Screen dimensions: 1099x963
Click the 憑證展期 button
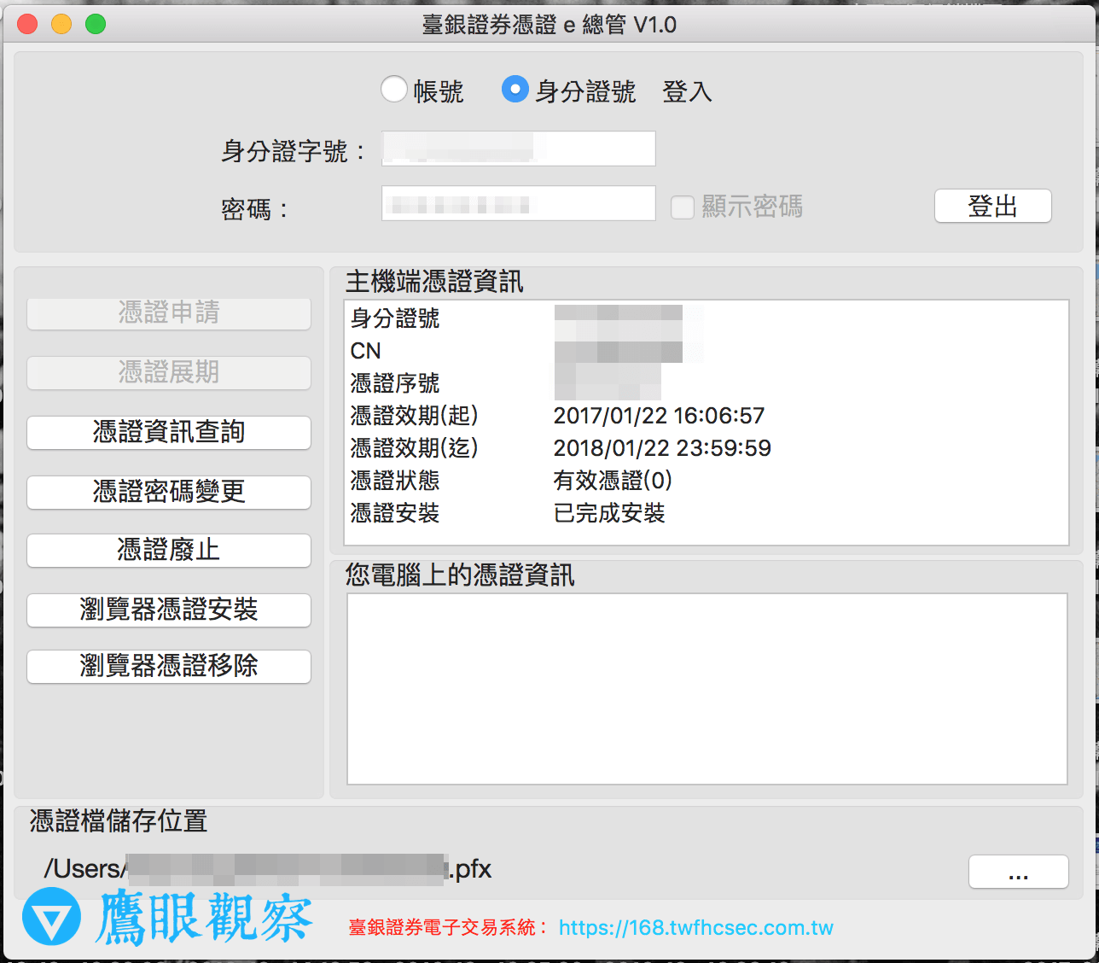169,373
